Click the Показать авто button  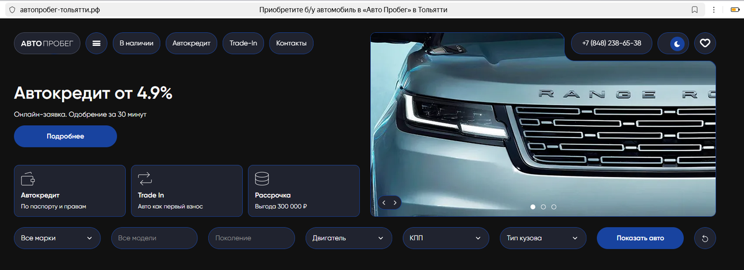(x=640, y=238)
